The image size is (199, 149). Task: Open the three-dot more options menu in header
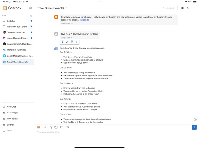point(194,8)
